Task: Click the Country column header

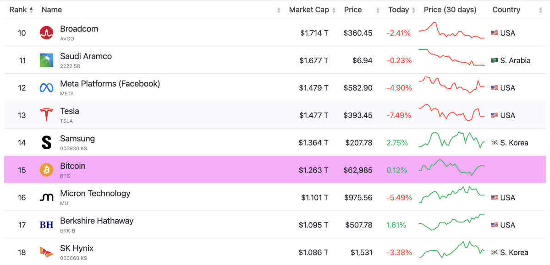Action: click(506, 10)
